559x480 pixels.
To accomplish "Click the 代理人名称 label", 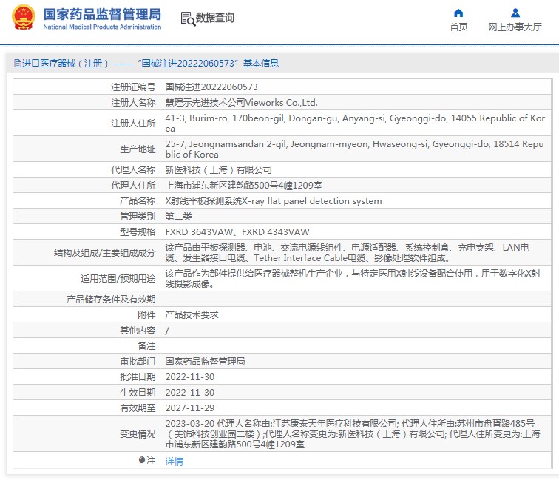I will pos(133,170).
